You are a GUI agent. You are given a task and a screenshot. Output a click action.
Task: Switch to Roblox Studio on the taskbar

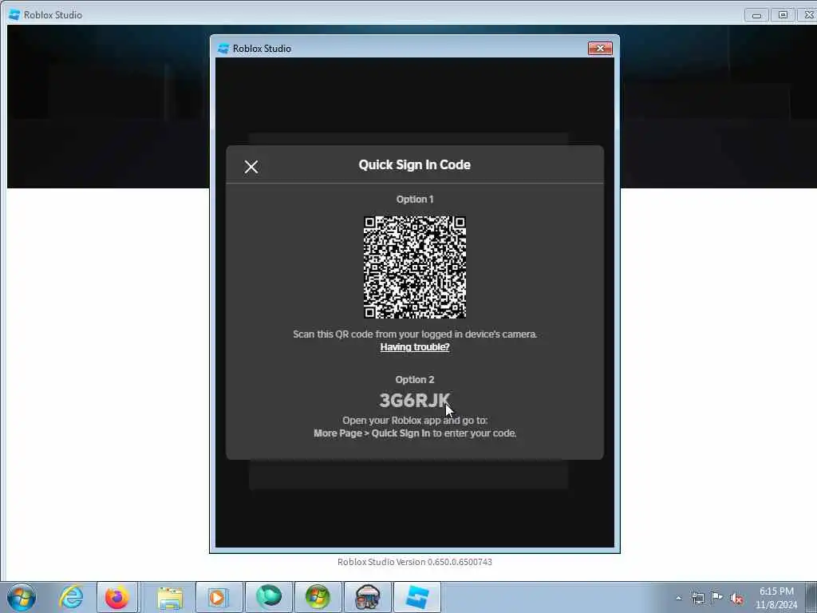click(416, 597)
